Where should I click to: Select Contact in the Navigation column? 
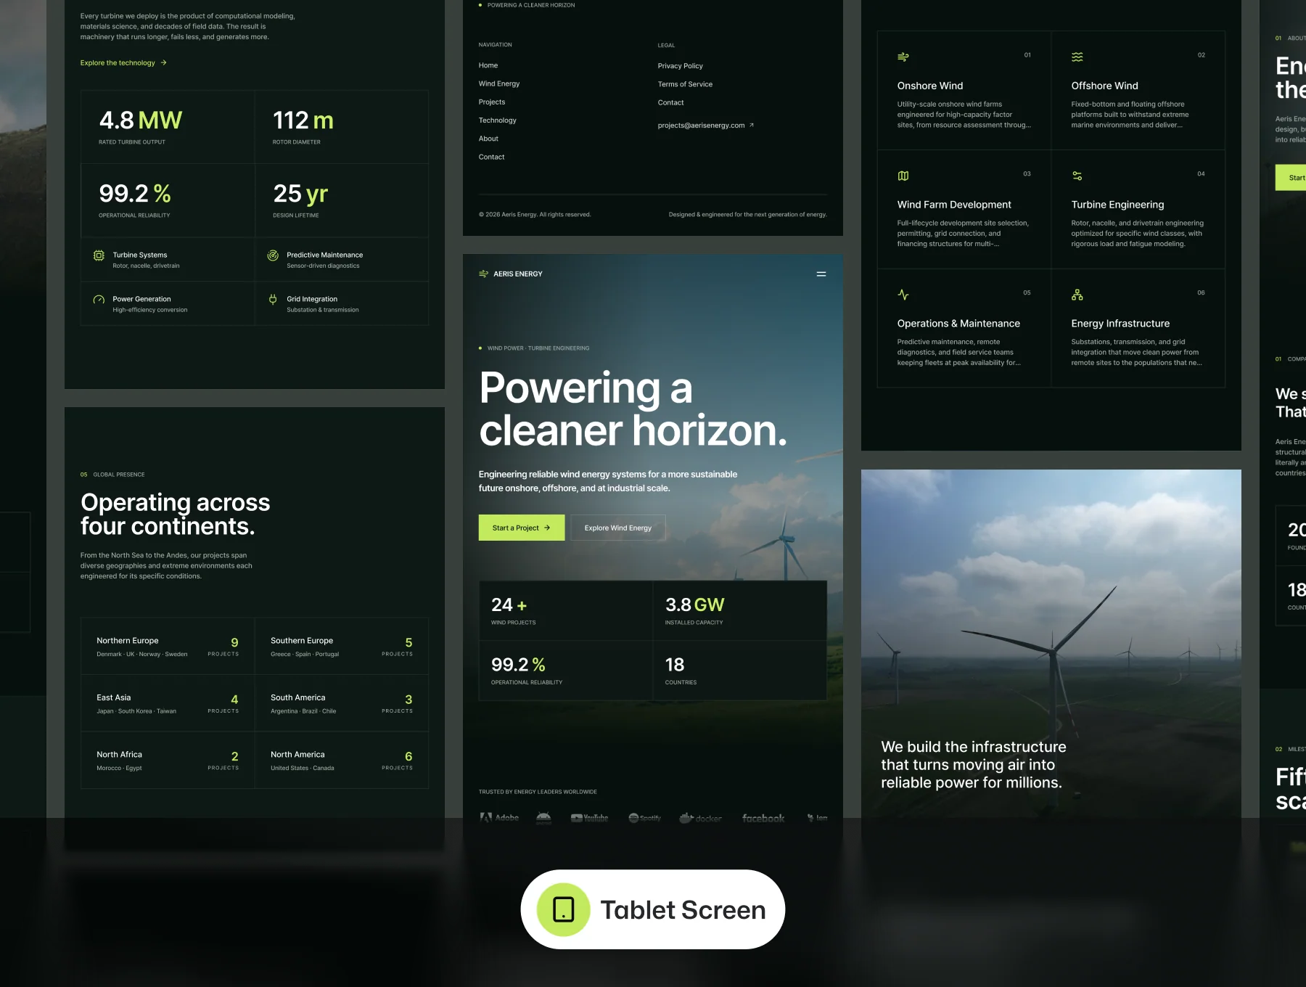click(x=491, y=157)
